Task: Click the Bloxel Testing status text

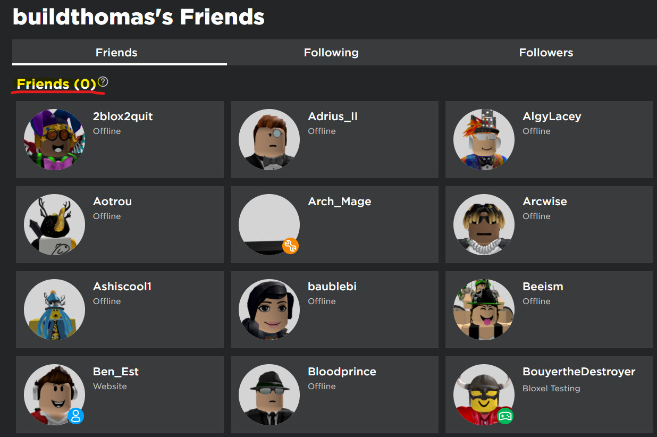Action: 551,388
